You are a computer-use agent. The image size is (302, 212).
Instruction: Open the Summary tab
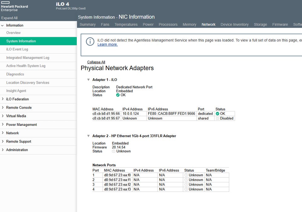tap(87, 25)
